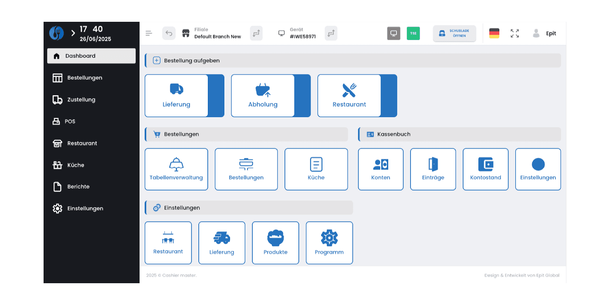
Task: Open the Produkte settings tile
Action: pos(275,243)
